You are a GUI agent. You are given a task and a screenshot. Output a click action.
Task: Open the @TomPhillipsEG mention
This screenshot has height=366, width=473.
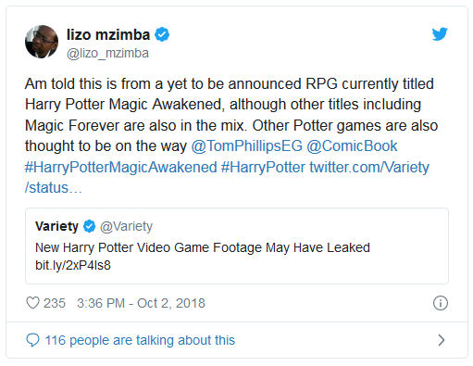pyautogui.click(x=247, y=146)
